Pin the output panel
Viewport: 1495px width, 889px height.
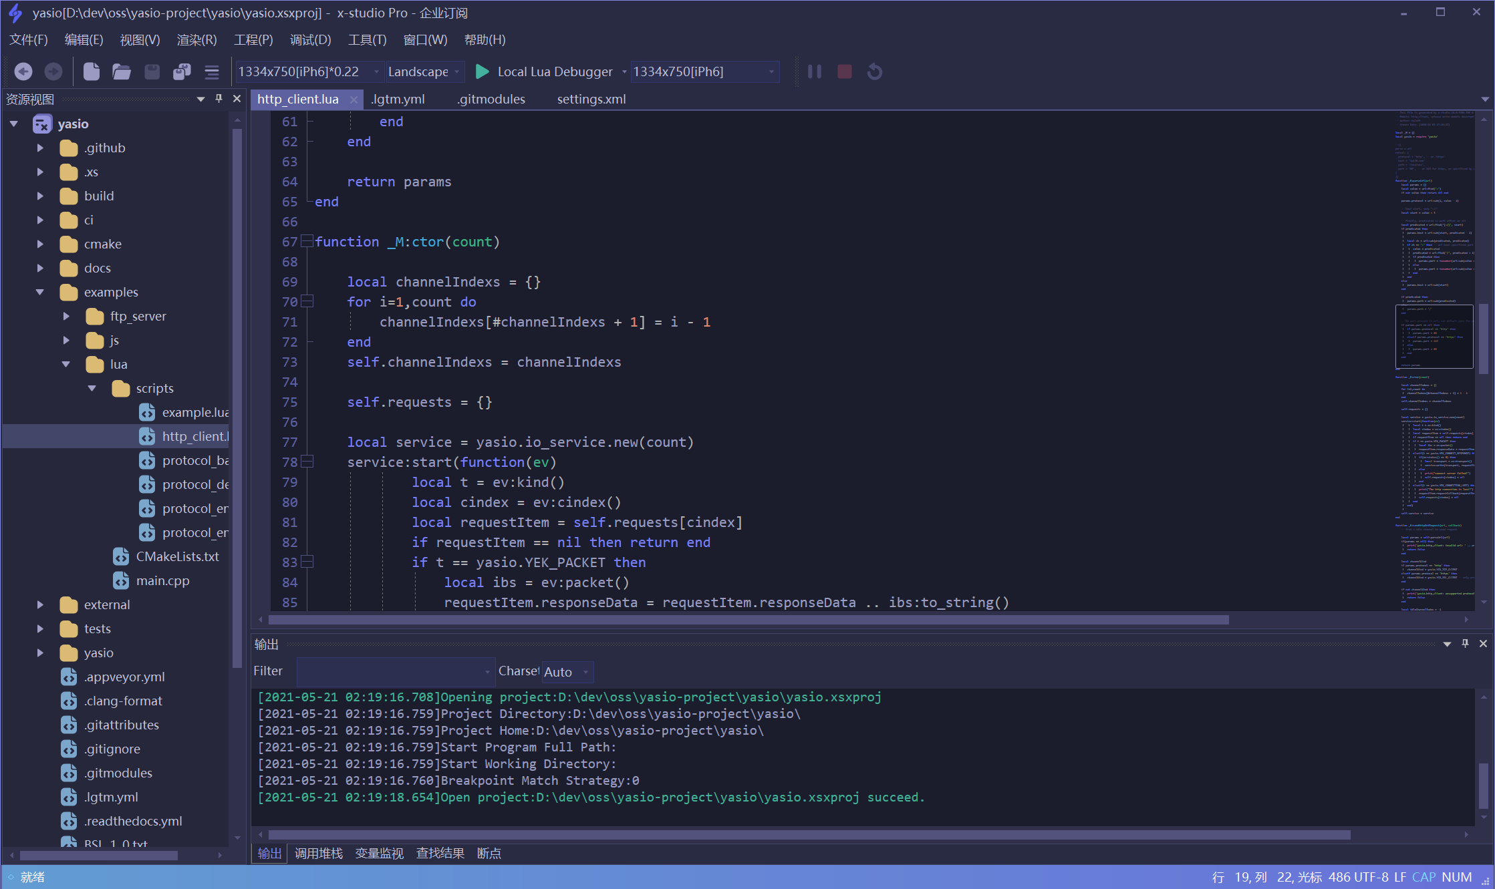[1465, 643]
